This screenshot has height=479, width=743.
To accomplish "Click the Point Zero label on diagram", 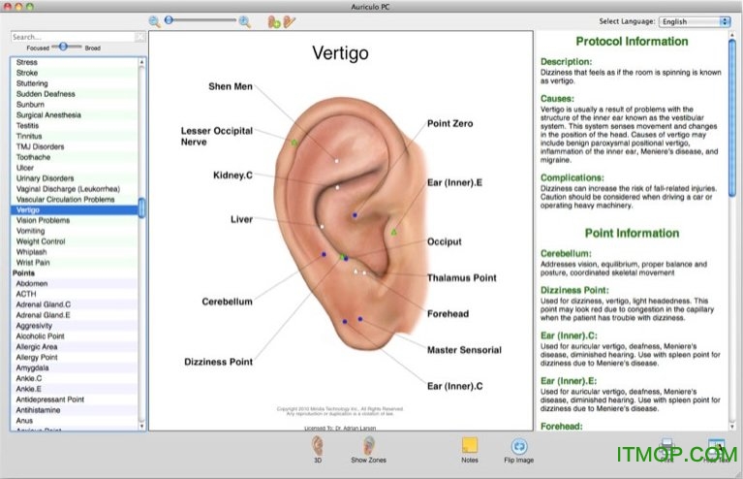I will point(450,123).
